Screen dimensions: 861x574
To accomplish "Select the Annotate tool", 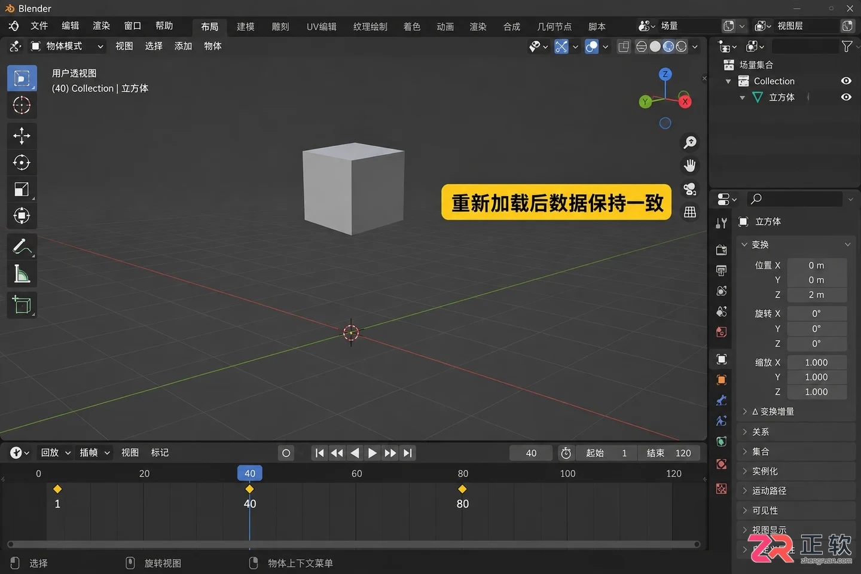I will pyautogui.click(x=22, y=246).
